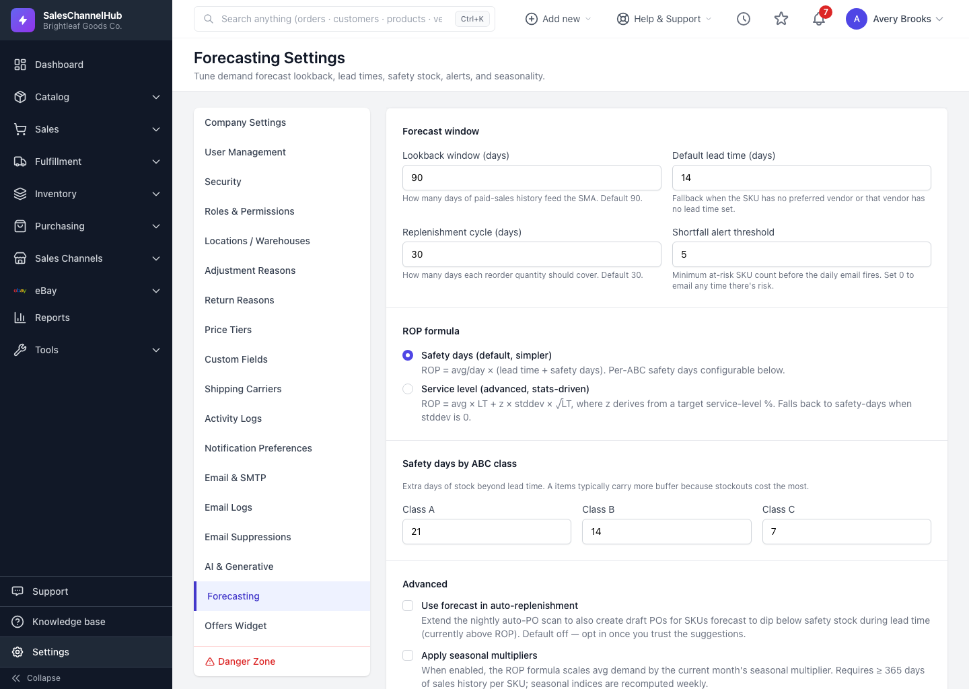Expand the Fulfillment chevron
The width and height of the screenshot is (969, 689).
[156, 161]
